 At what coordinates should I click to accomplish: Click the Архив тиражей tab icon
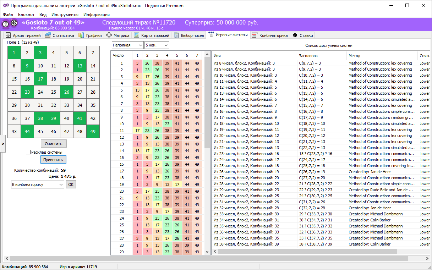pyautogui.click(x=8, y=35)
